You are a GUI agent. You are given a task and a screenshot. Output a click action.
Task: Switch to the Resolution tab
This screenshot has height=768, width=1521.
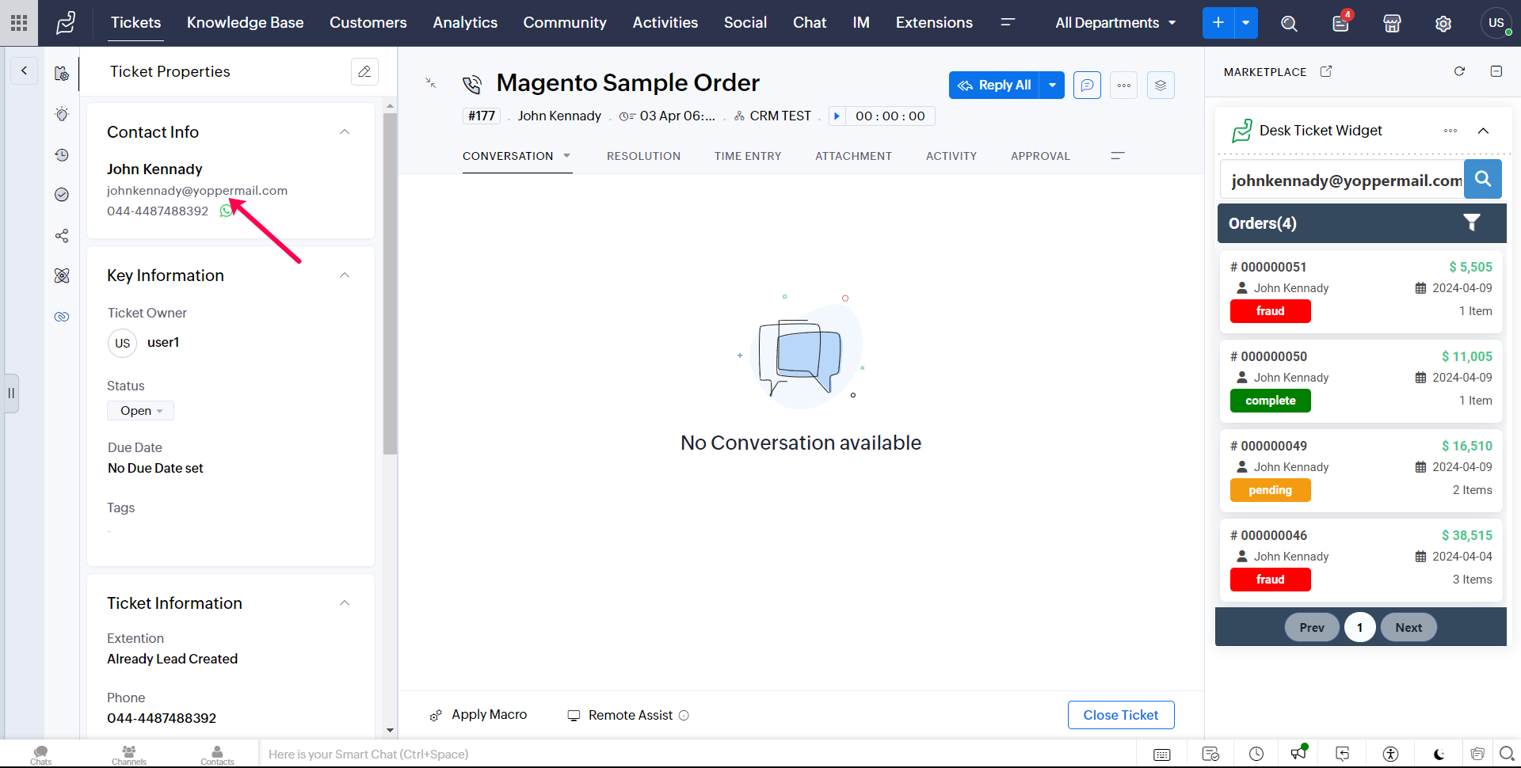(x=643, y=156)
